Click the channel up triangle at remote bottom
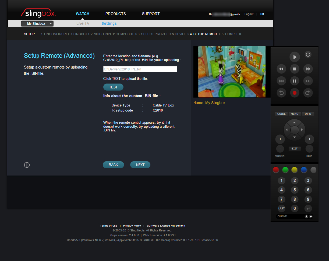Image resolution: width=329 pixels, height=261 pixels. pyautogui.click(x=306, y=216)
